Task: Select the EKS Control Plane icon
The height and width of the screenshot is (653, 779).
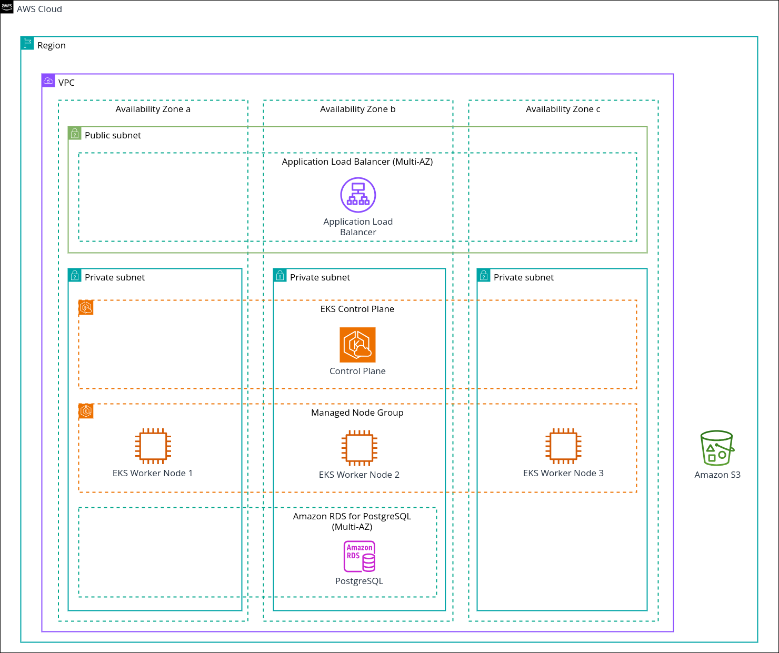Action: [358, 345]
